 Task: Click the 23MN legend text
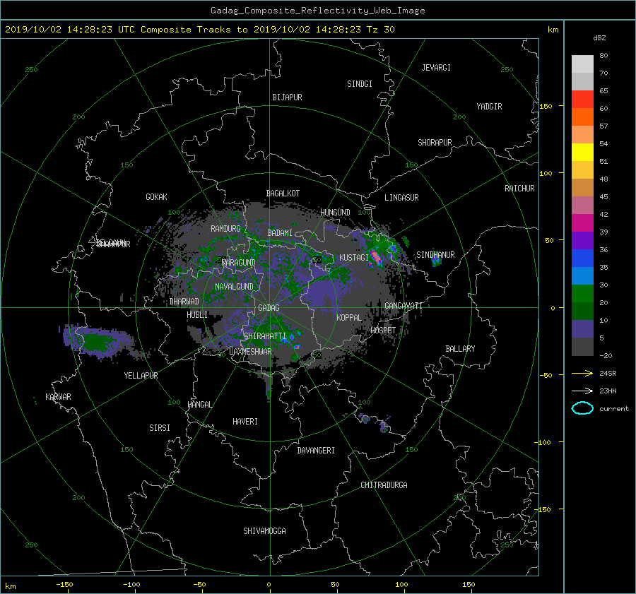[608, 391]
